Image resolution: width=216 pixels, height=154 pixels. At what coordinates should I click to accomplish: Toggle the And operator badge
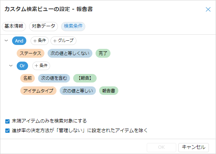click(19, 41)
